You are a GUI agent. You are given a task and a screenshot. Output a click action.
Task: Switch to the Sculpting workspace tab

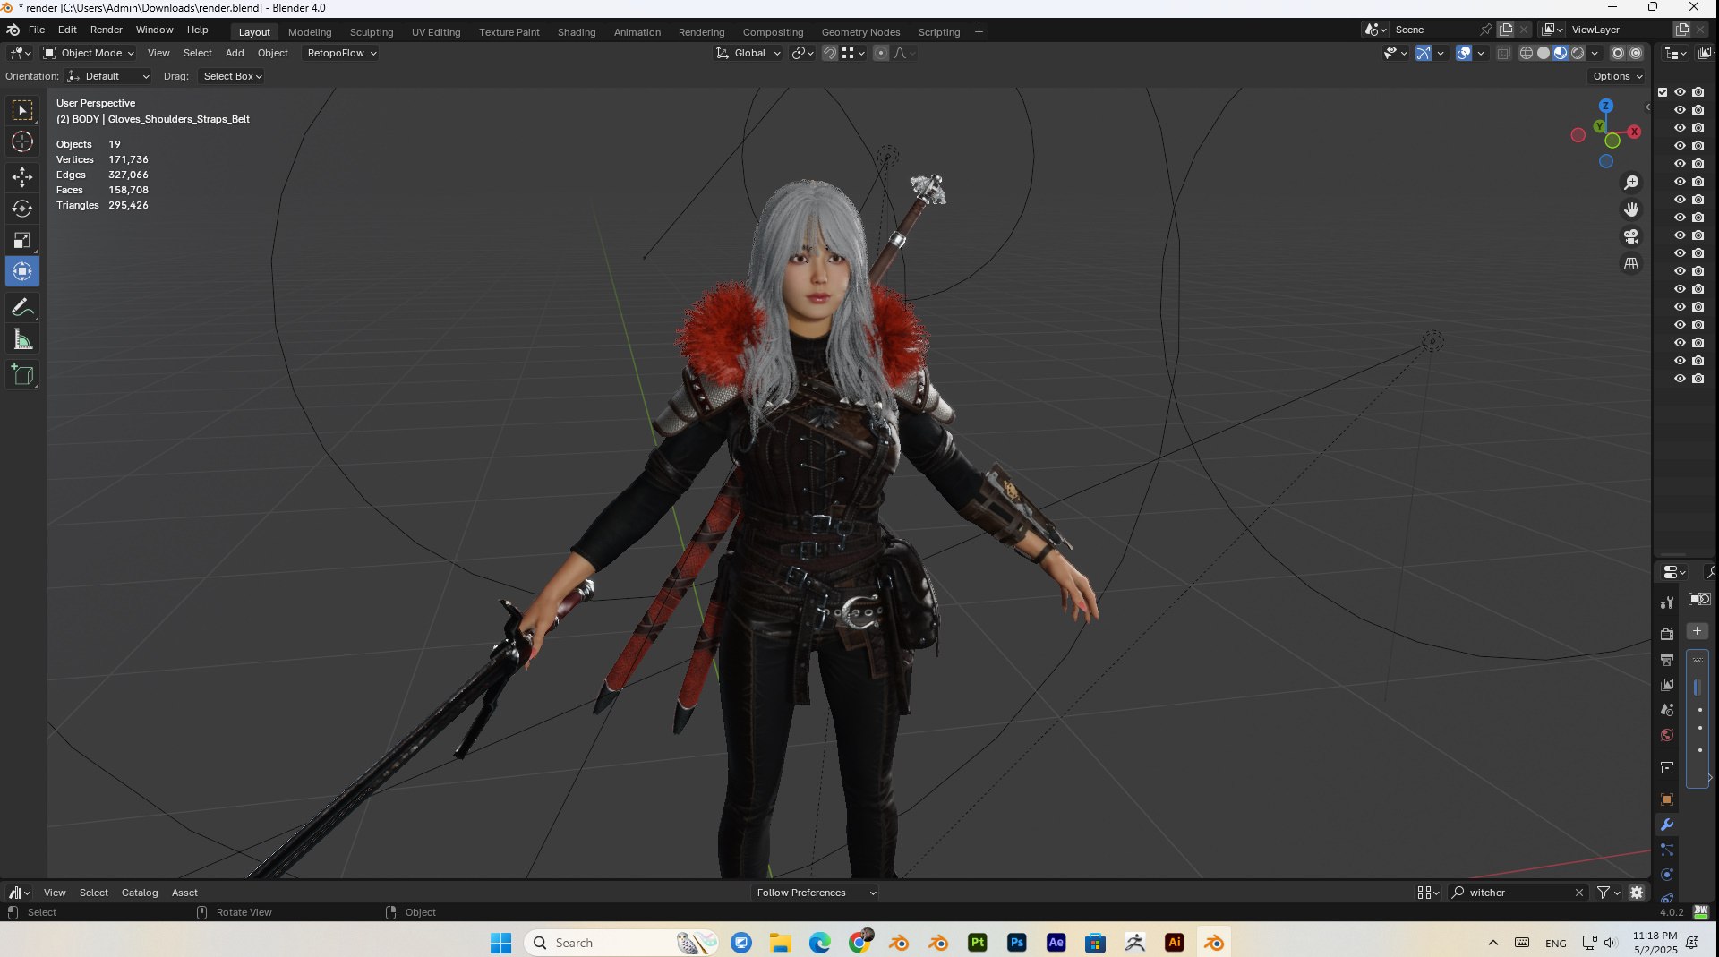click(x=372, y=32)
